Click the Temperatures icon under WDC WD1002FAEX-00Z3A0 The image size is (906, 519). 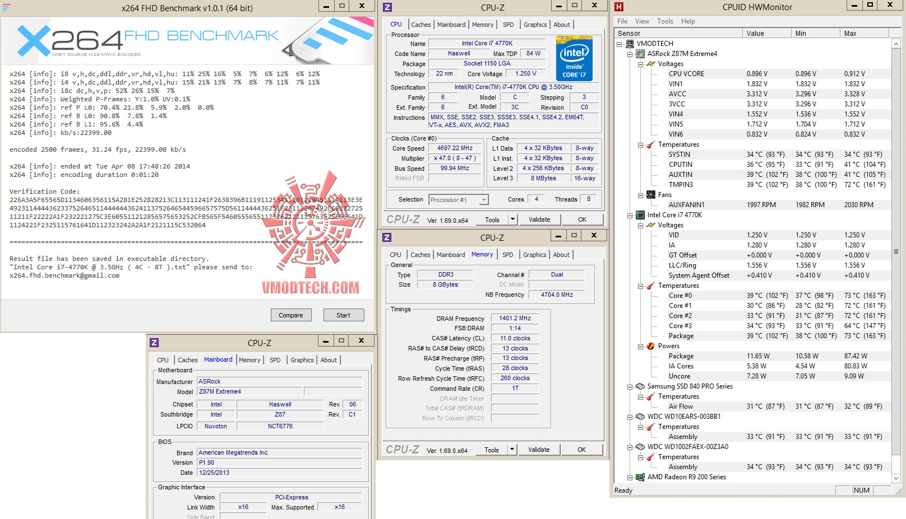point(651,457)
